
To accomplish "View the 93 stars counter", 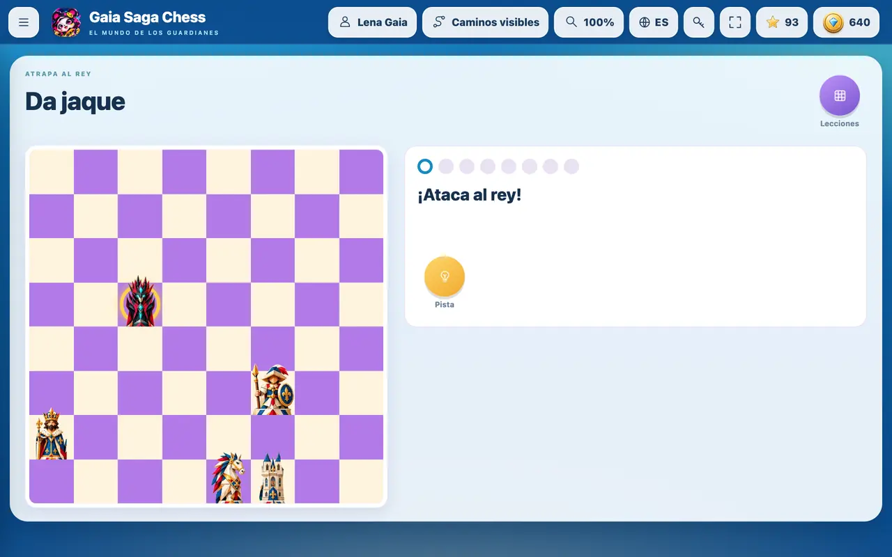I will point(782,22).
